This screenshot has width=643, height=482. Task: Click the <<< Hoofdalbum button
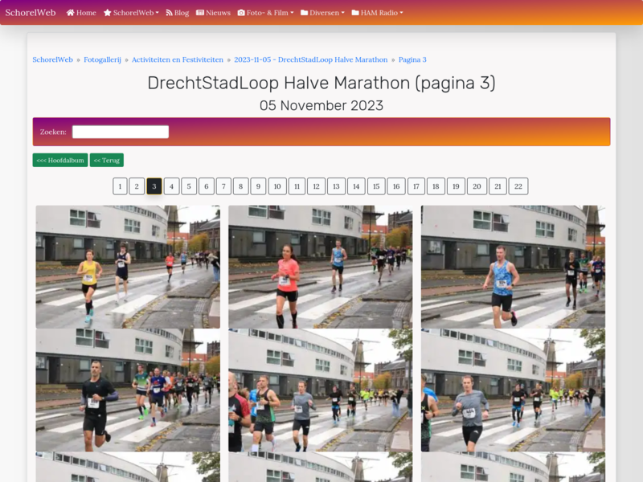tap(60, 160)
